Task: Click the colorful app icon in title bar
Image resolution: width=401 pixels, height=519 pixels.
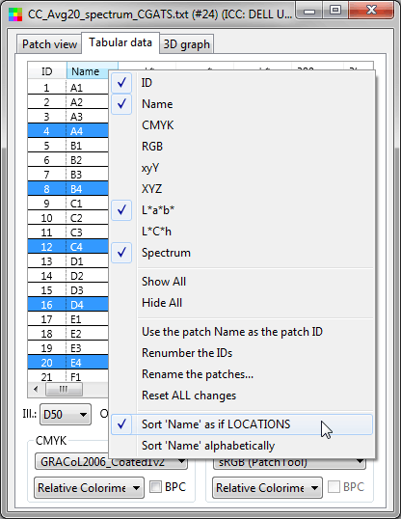Action: [x=15, y=14]
